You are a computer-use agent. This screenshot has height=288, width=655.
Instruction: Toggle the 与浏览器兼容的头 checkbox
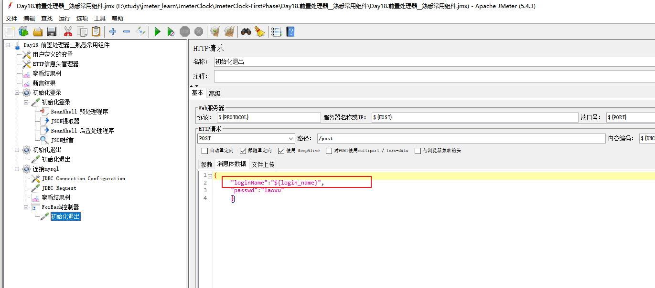click(x=418, y=151)
